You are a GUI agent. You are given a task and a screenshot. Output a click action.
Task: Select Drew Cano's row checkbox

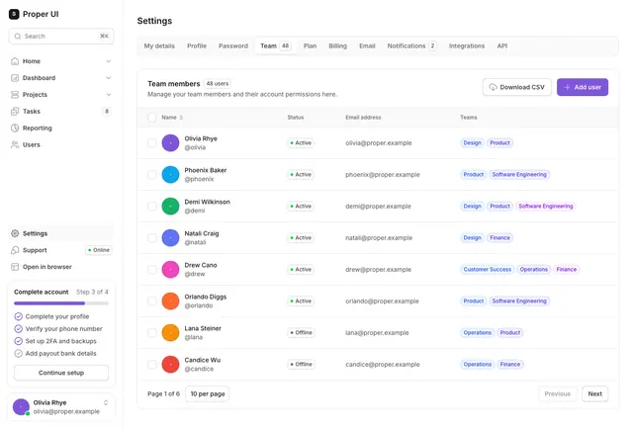click(151, 270)
